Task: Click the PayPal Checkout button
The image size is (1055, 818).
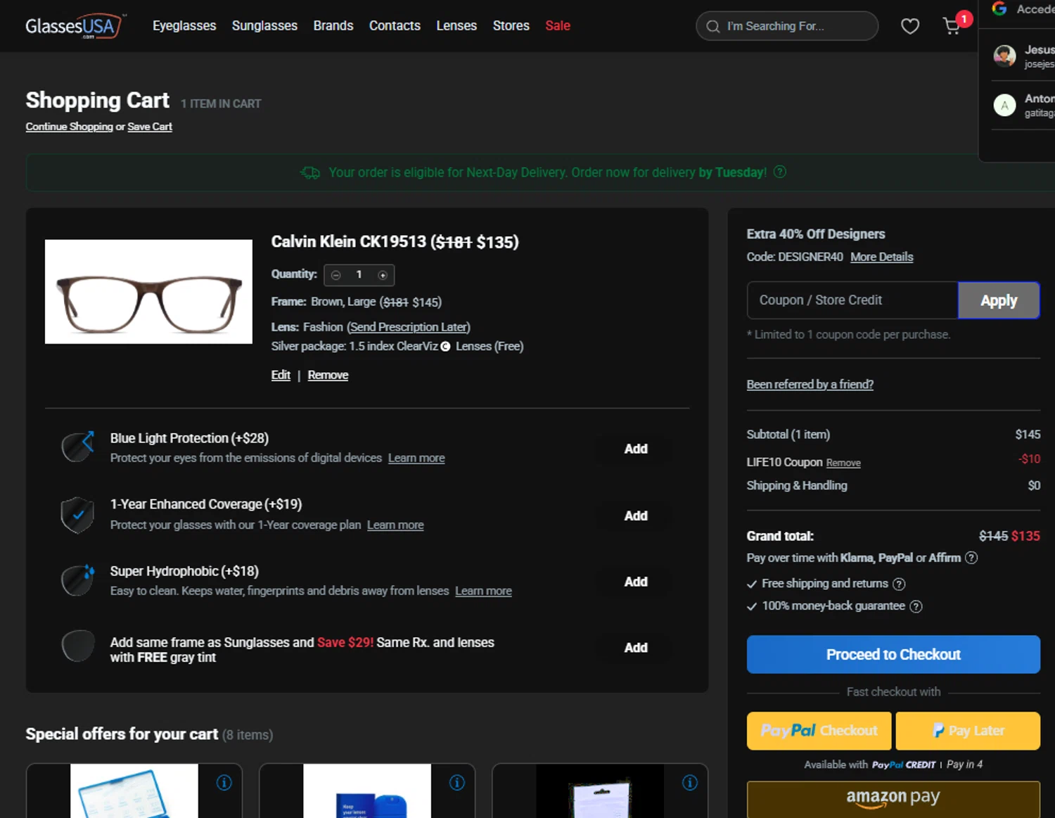Action: [x=819, y=731]
